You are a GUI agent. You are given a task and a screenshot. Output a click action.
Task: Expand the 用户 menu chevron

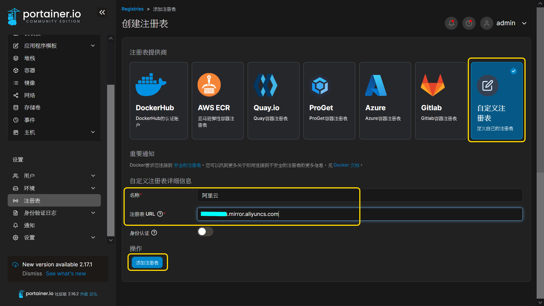click(93, 176)
